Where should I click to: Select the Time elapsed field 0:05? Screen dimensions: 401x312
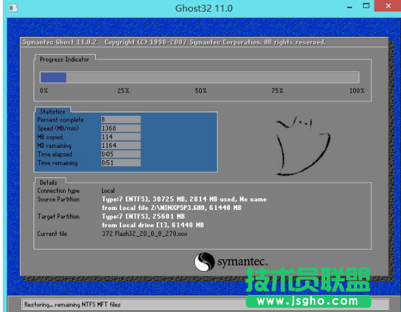[120, 154]
